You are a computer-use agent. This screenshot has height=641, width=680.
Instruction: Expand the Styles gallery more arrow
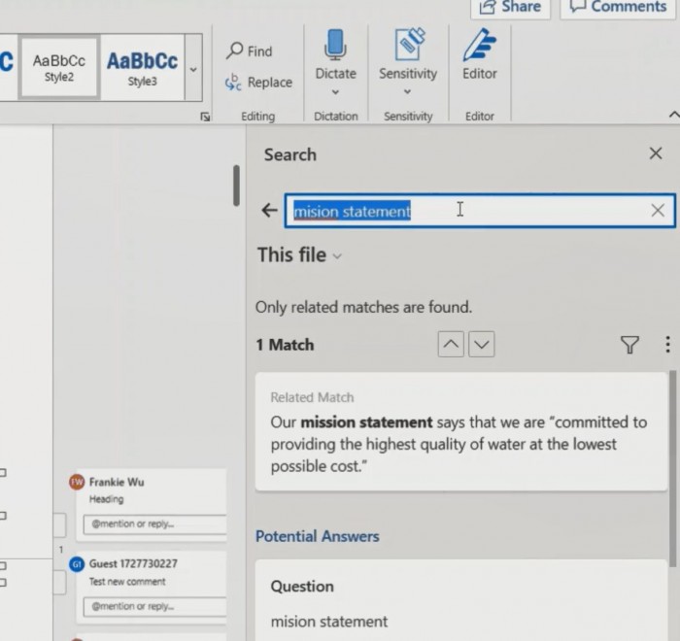pyautogui.click(x=192, y=70)
